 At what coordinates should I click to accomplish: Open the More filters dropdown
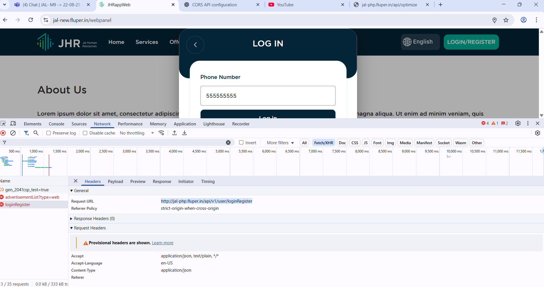point(280,143)
